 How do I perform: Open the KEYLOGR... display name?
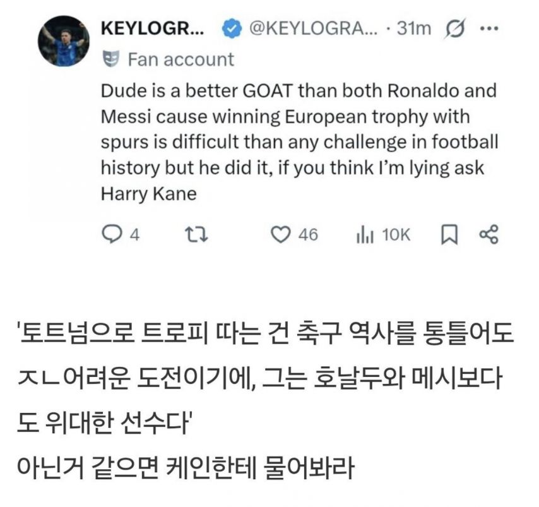click(152, 28)
